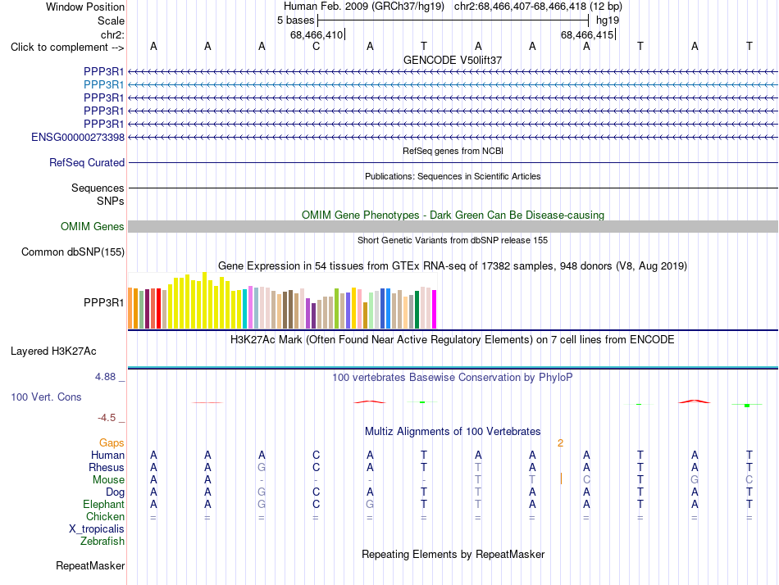Select the X_tropicalis species label
The height and width of the screenshot is (585, 779).
pos(97,529)
